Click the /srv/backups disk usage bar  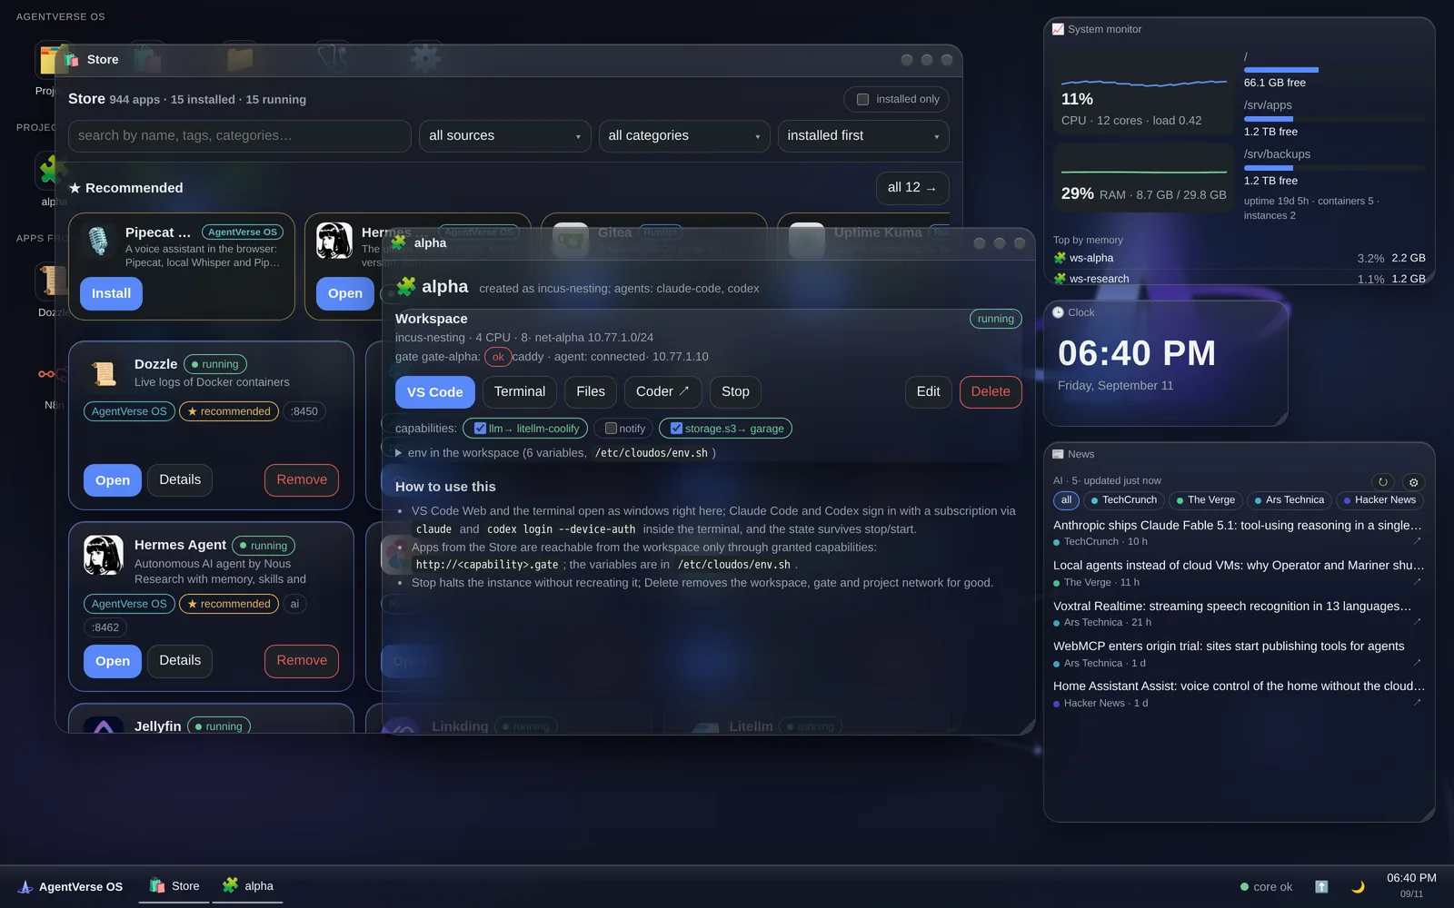pyautogui.click(x=1334, y=168)
